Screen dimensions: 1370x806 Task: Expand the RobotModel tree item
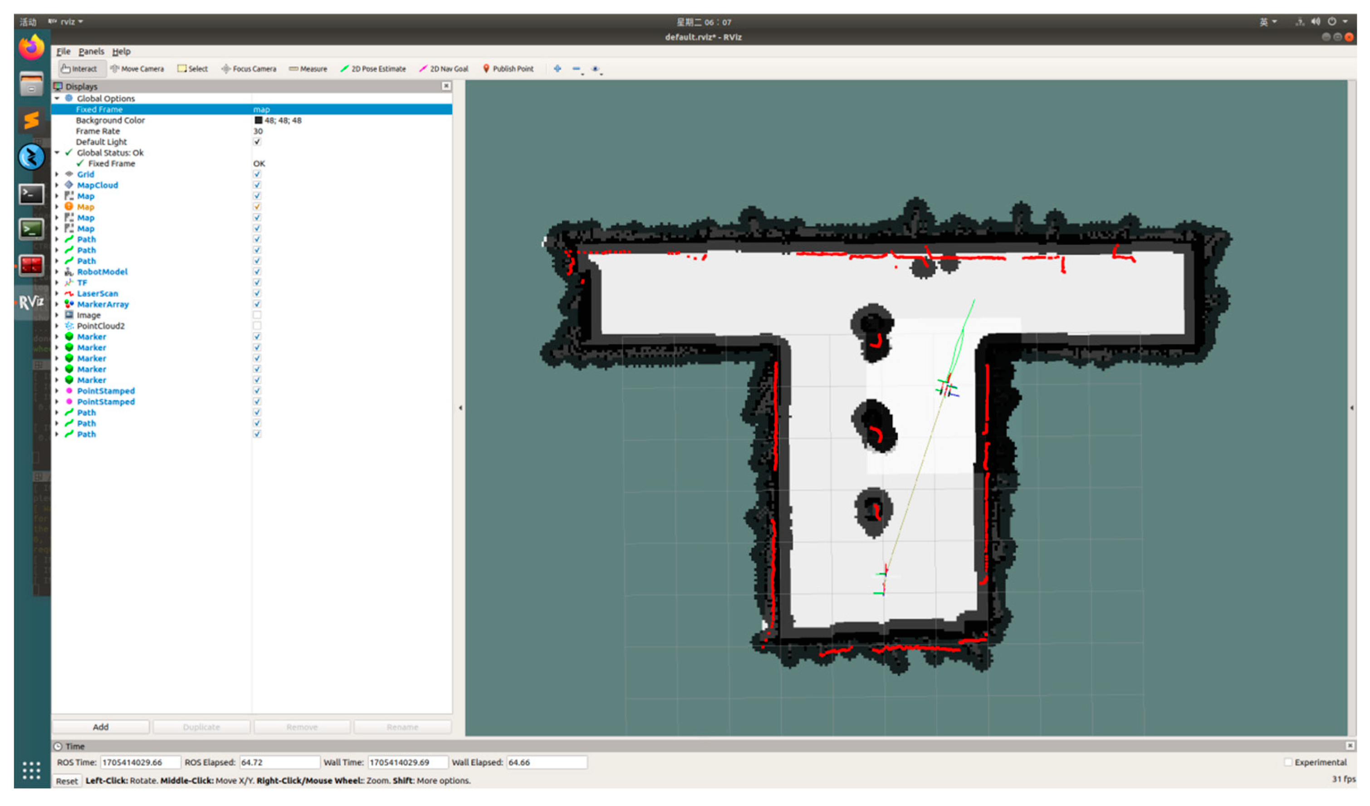pos(57,272)
